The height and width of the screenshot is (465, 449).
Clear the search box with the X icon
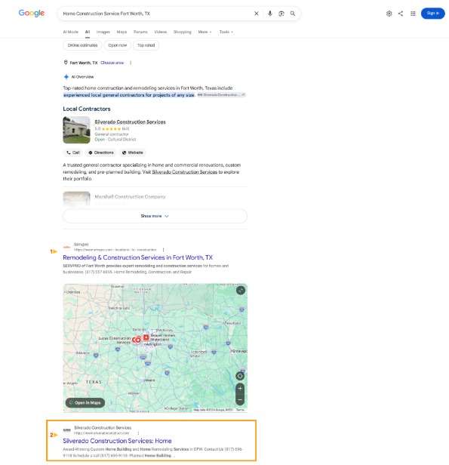[257, 14]
